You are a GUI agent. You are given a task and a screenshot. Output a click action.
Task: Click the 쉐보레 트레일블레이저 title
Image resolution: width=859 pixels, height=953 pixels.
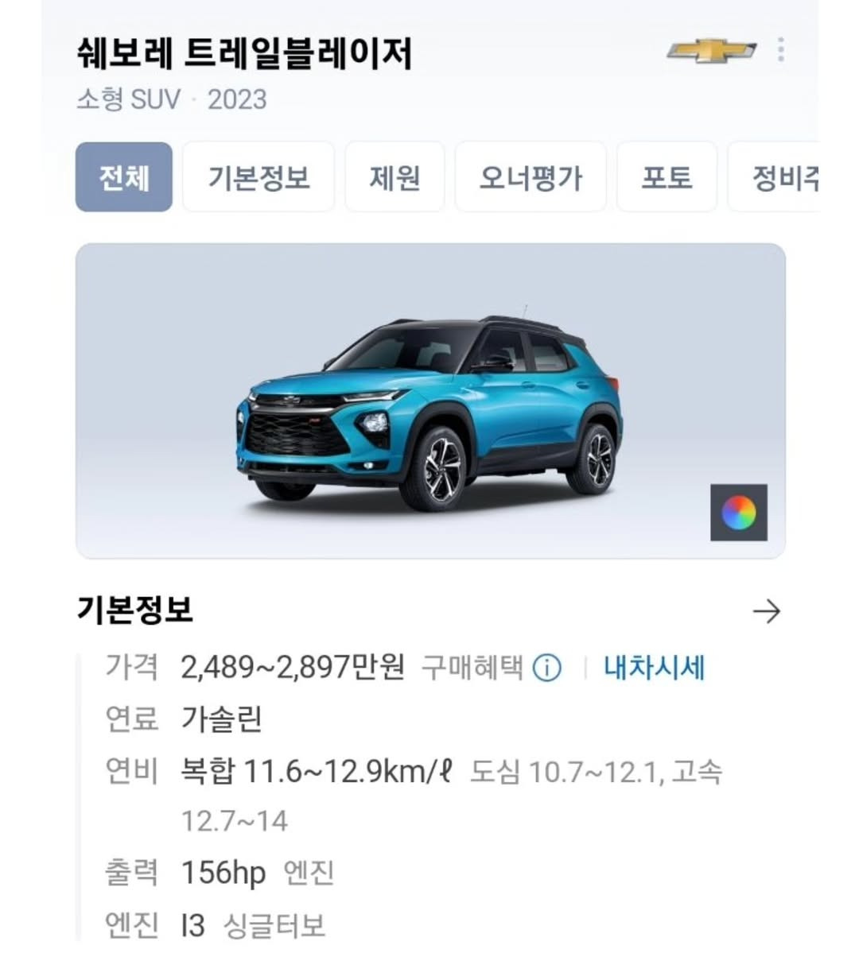pos(244,53)
